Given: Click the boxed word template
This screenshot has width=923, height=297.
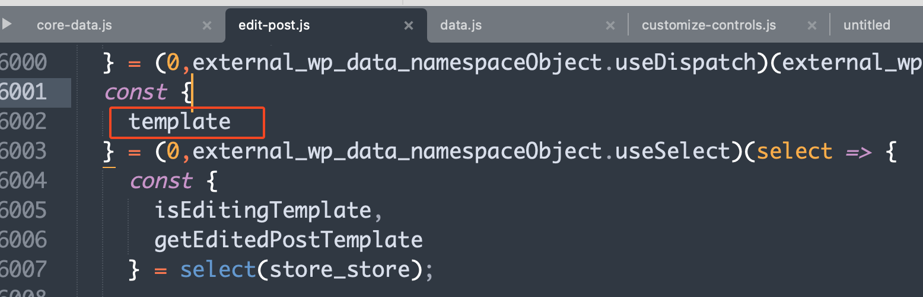Looking at the screenshot, I should pyautogui.click(x=180, y=122).
